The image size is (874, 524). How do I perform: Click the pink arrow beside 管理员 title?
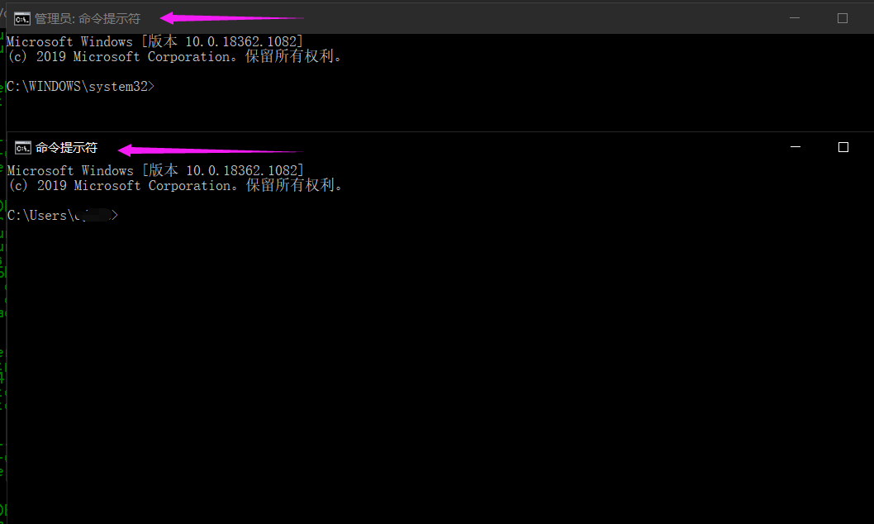[x=231, y=17]
